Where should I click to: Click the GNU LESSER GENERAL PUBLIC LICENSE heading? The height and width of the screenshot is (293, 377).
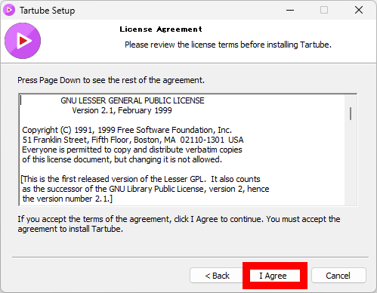[x=132, y=100]
